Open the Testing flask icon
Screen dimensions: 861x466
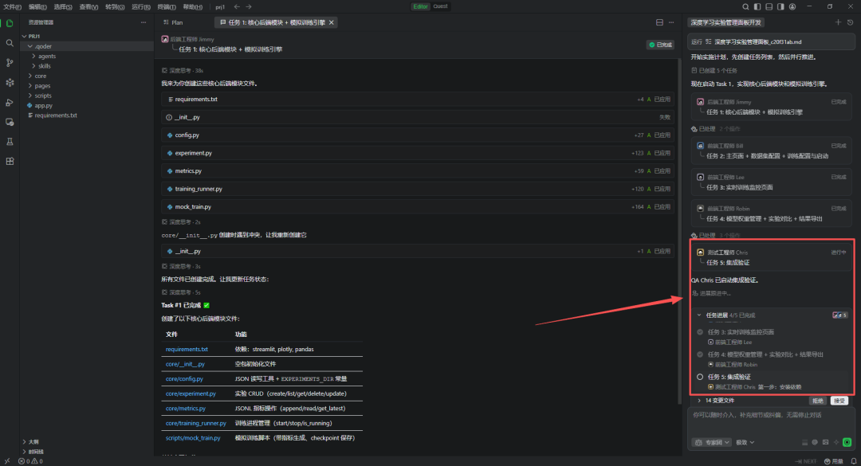(x=10, y=142)
